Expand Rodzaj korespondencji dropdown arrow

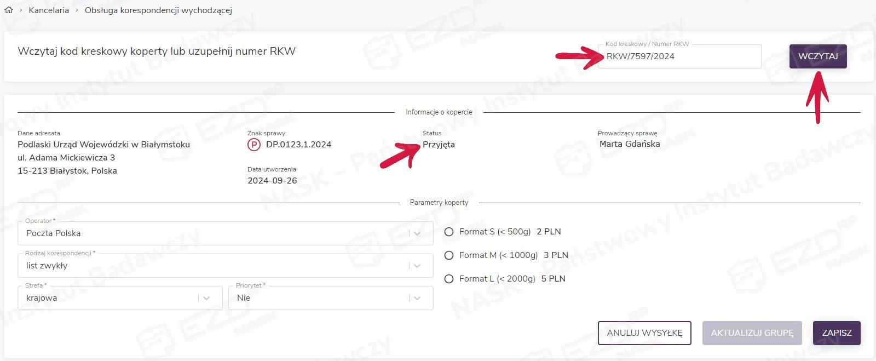pos(417,266)
